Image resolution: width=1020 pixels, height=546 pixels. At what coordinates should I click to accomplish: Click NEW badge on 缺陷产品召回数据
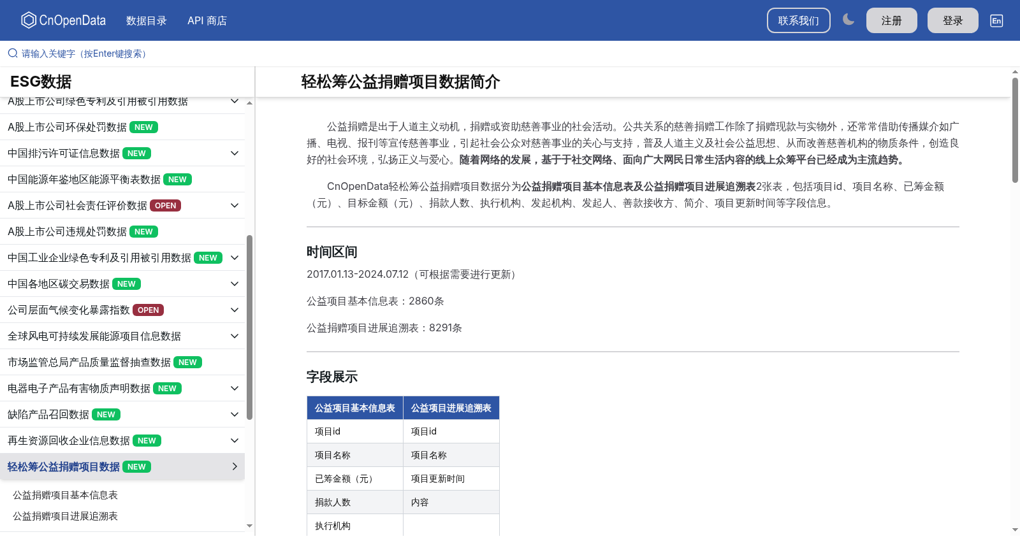click(x=106, y=415)
